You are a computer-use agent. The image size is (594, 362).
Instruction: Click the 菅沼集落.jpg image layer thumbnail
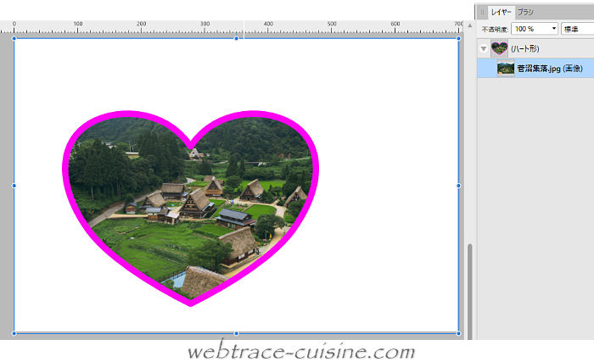pyautogui.click(x=506, y=69)
